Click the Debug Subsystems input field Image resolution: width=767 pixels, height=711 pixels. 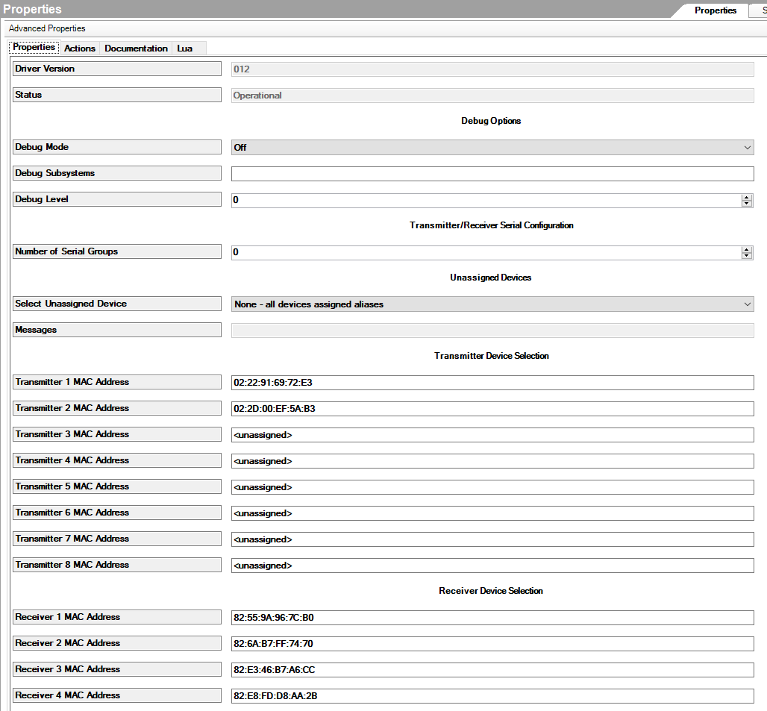(x=492, y=174)
